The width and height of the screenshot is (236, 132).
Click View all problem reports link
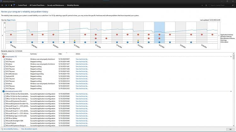(29, 129)
